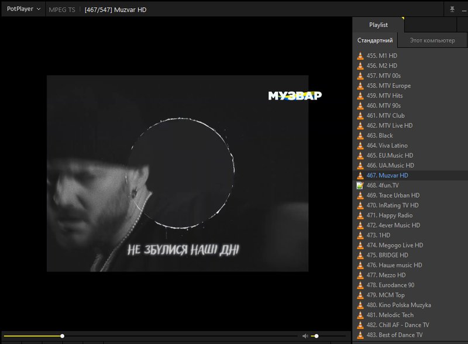468x344 pixels.
Task: Select playlist entry 466. UA.Music HD
Action: pos(410,166)
